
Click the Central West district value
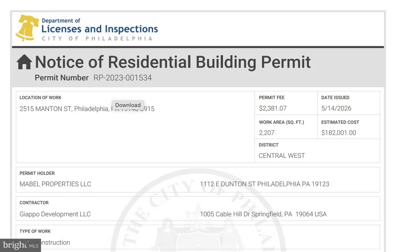pyautogui.click(x=282, y=156)
